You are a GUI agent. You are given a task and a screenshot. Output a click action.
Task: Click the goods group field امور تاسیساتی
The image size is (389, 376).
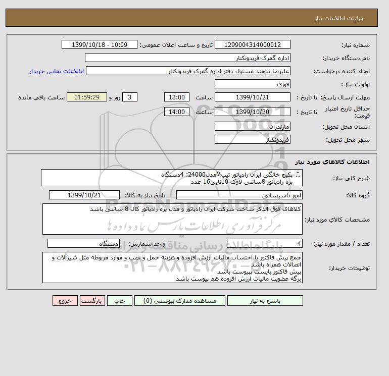coord(239,195)
